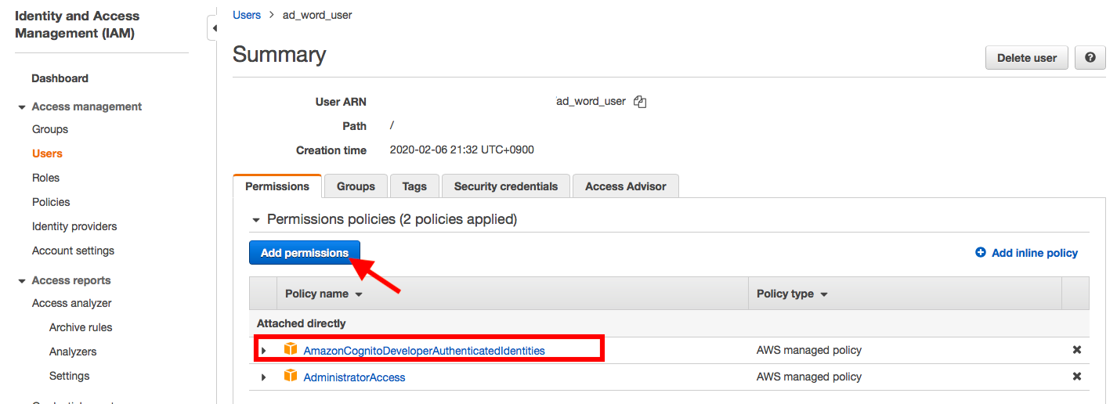Screen dimensions: 1117x404
Task: Open the Tags tab
Action: 414,186
